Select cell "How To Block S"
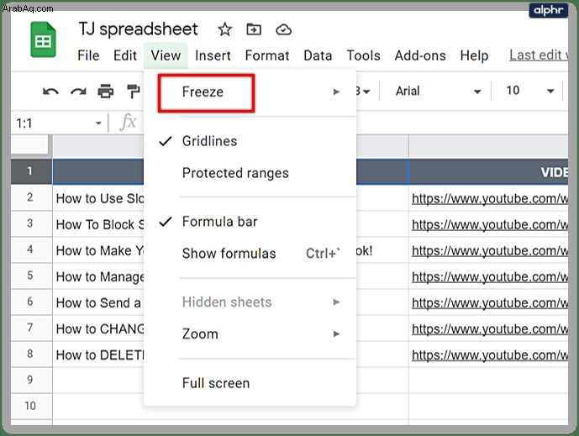Screen dimensions: 579x436 [98, 224]
